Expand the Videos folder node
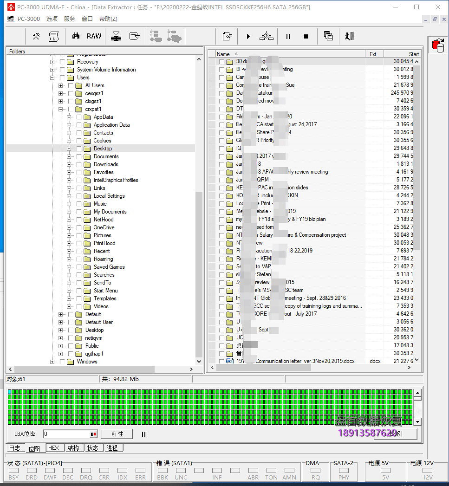This screenshot has width=449, height=486. click(69, 306)
